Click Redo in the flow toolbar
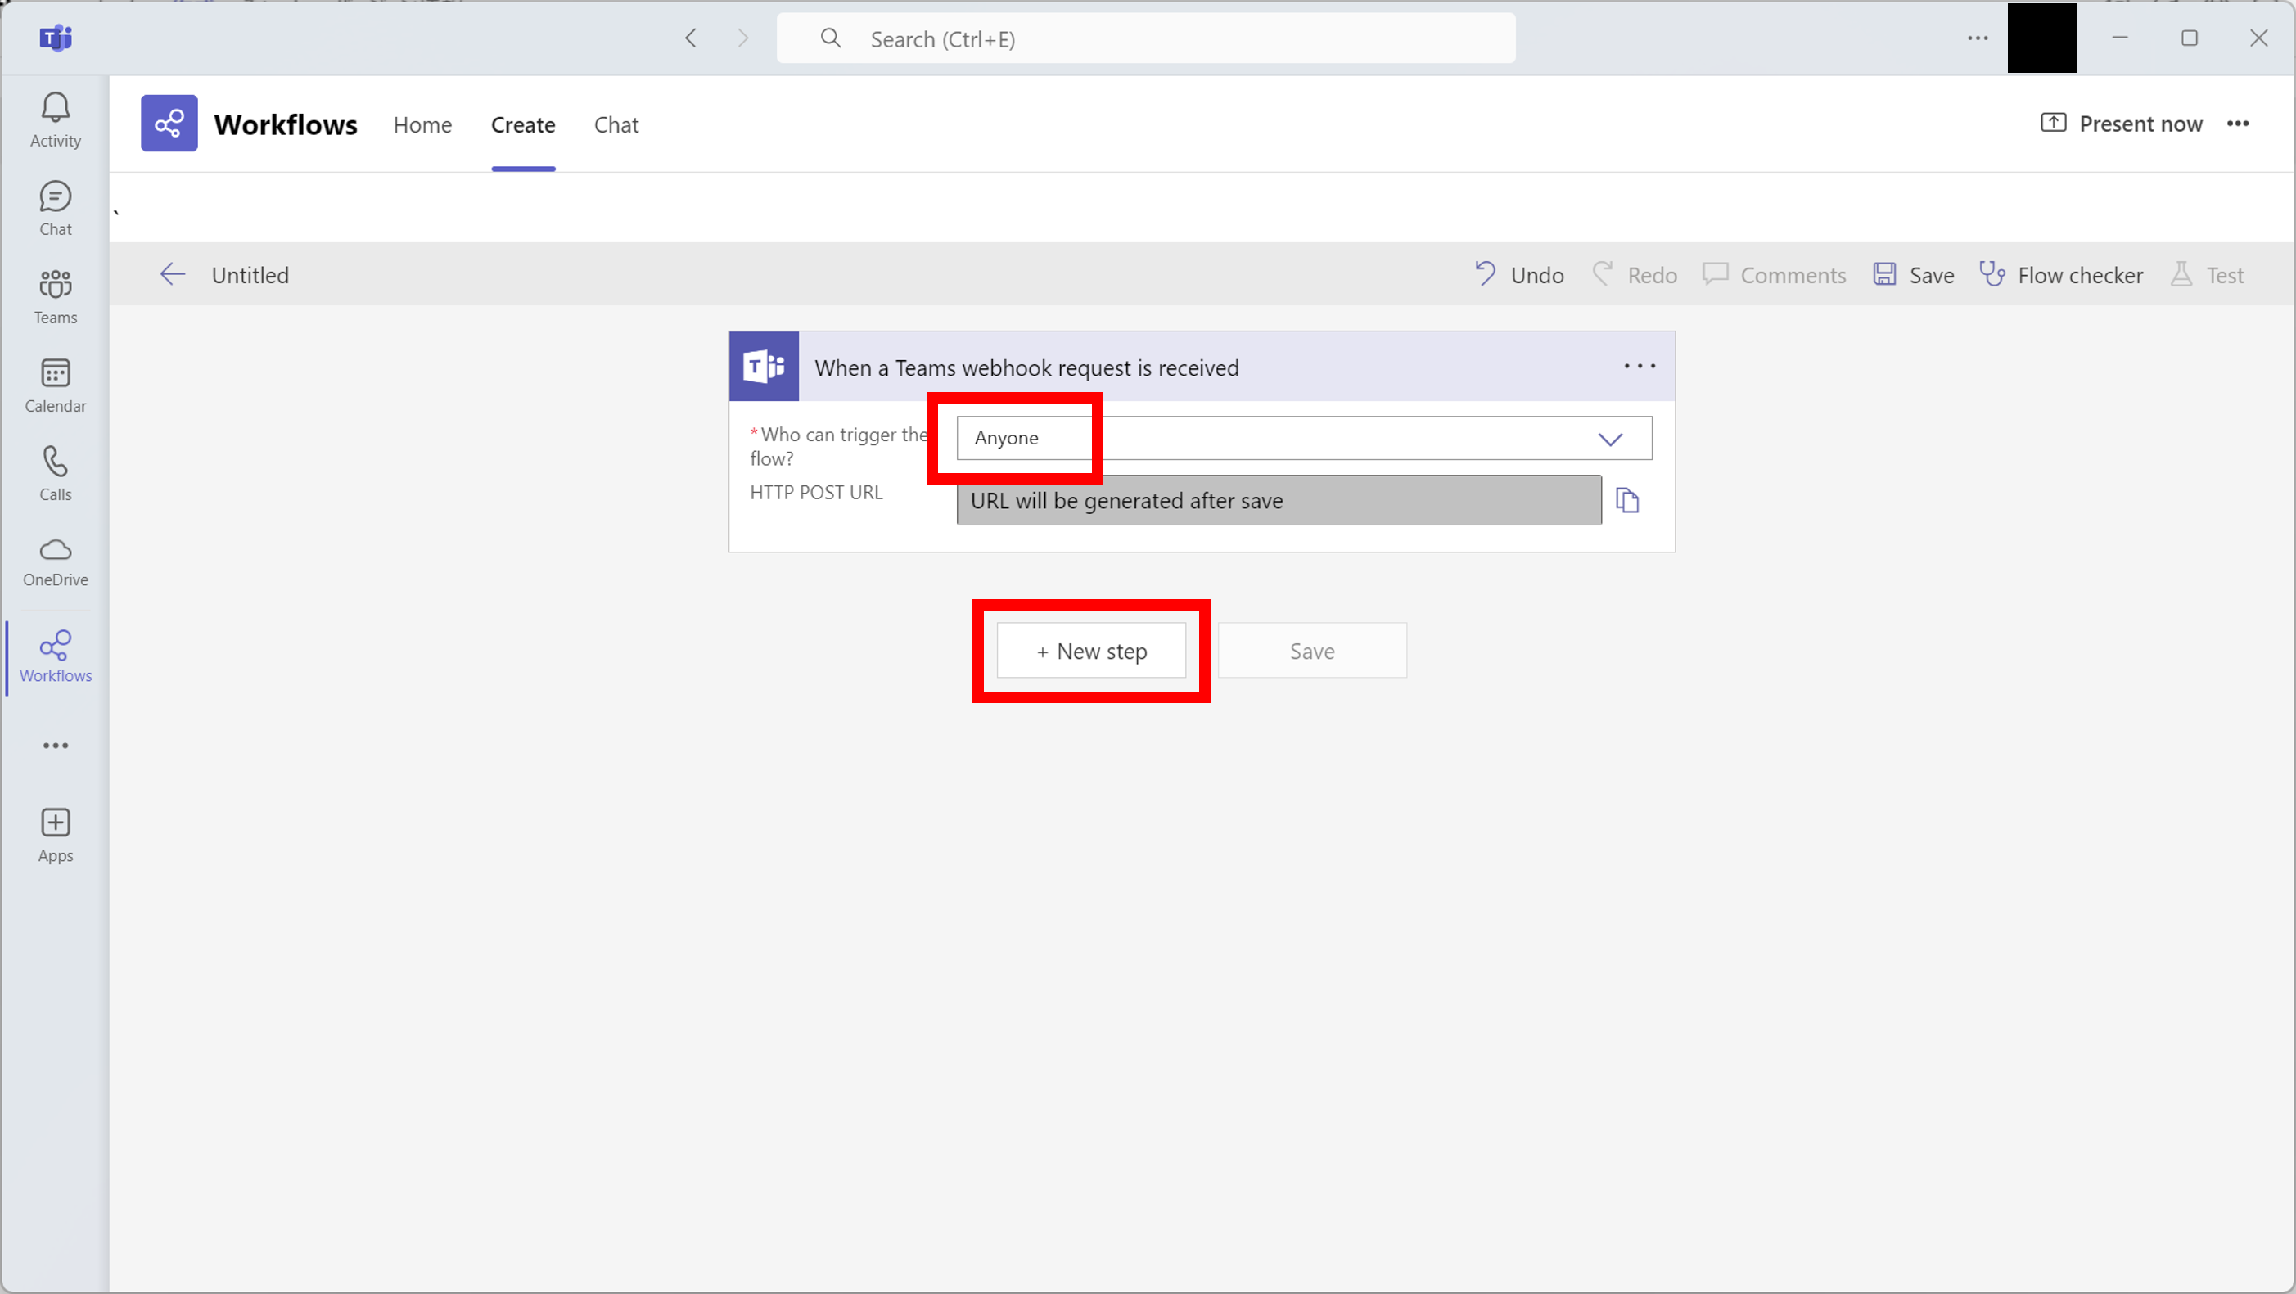Screen dimensions: 2296x1294 click(1635, 274)
